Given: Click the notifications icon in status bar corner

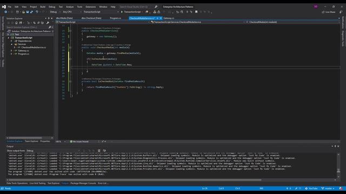Looking at the screenshot, I should [341, 189].
